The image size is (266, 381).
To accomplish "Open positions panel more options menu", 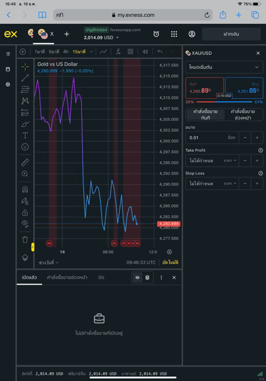I will (161, 277).
